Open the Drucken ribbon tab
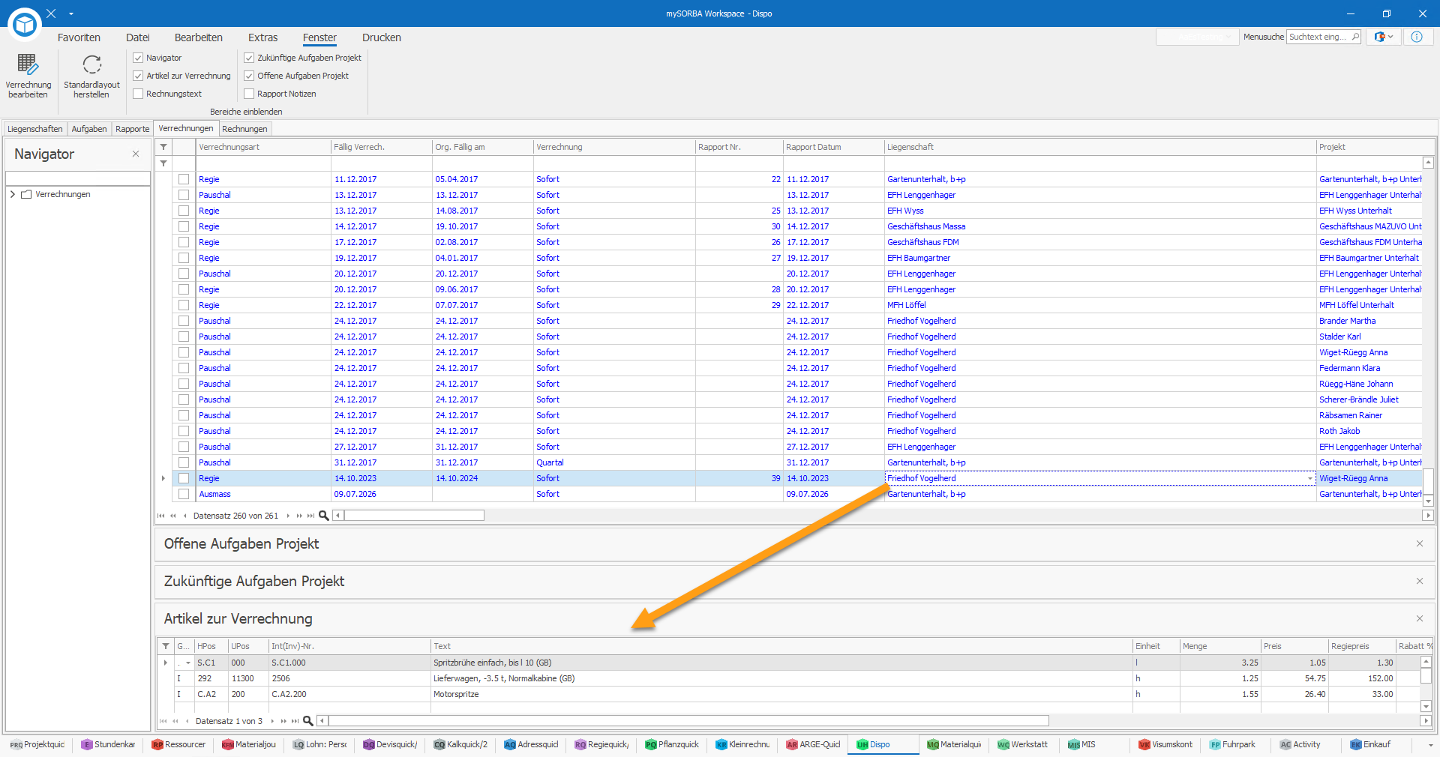The image size is (1440, 757). click(382, 37)
